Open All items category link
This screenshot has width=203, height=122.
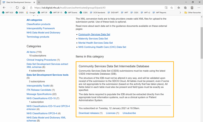tap(31, 52)
